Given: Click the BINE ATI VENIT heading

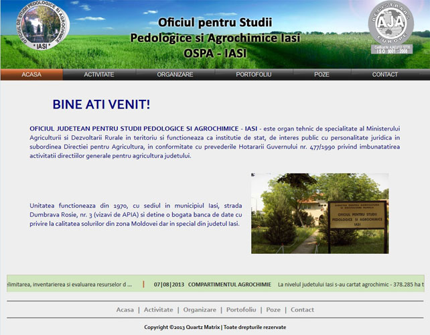Looking at the screenshot, I should click(x=101, y=105).
